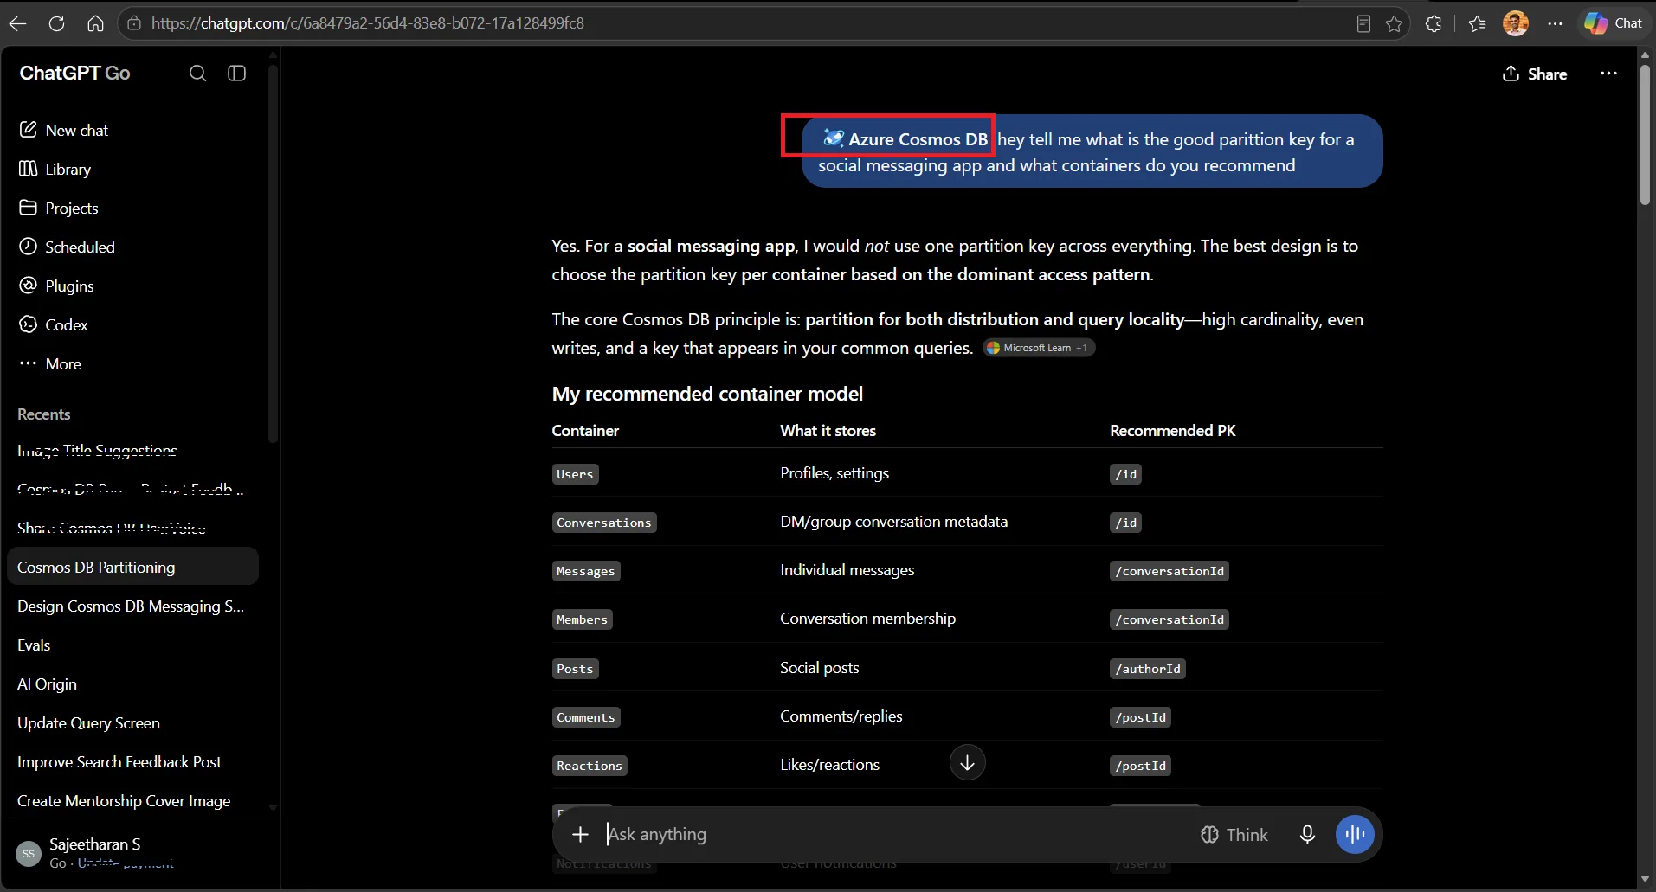Toggle the Think mode

click(1234, 834)
